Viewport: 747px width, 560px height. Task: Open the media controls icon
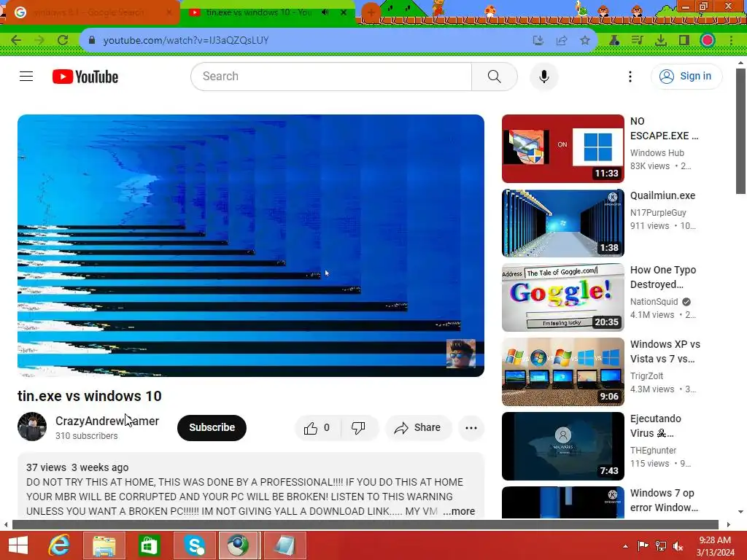point(637,41)
